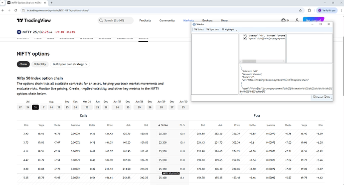The image size is (344, 185).
Task: Click Sync tree in Selector toolbar
Action: tap(212, 29)
